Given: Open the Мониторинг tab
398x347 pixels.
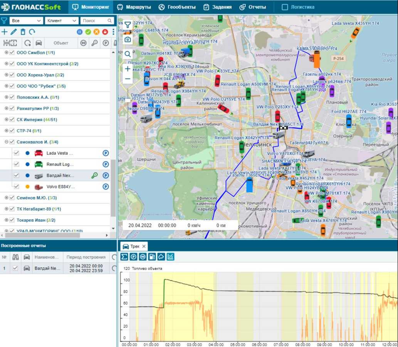Looking at the screenshot, I should [91, 7].
